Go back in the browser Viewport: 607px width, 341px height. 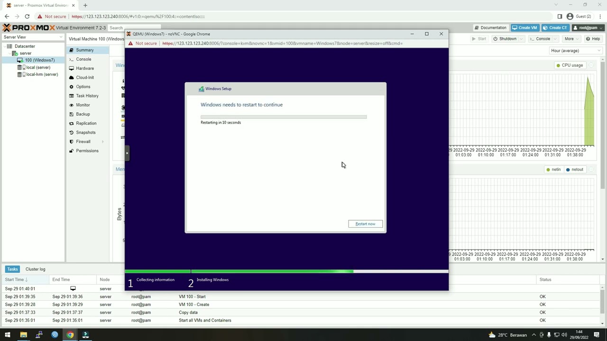coord(7,17)
